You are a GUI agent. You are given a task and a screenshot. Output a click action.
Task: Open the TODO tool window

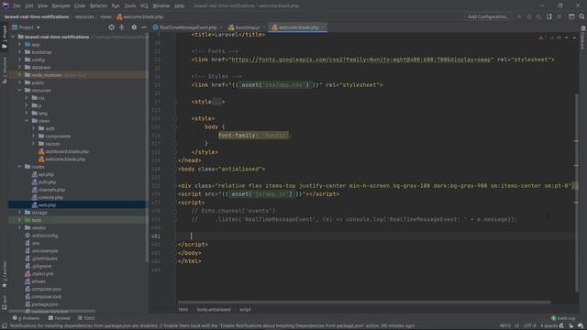click(x=86, y=318)
